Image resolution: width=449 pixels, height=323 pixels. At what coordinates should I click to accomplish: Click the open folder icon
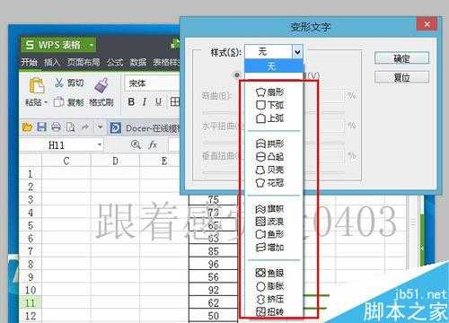coord(27,127)
